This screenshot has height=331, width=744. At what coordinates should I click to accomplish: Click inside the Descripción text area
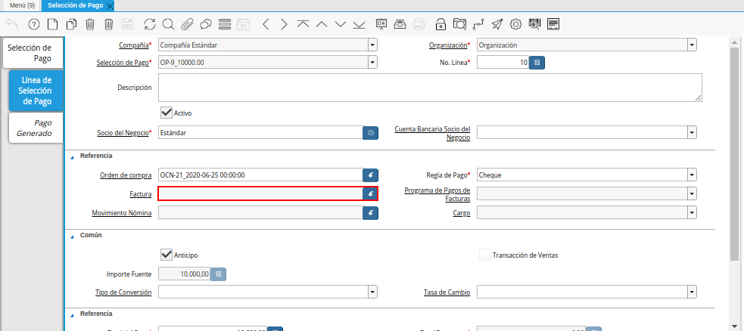click(x=430, y=87)
